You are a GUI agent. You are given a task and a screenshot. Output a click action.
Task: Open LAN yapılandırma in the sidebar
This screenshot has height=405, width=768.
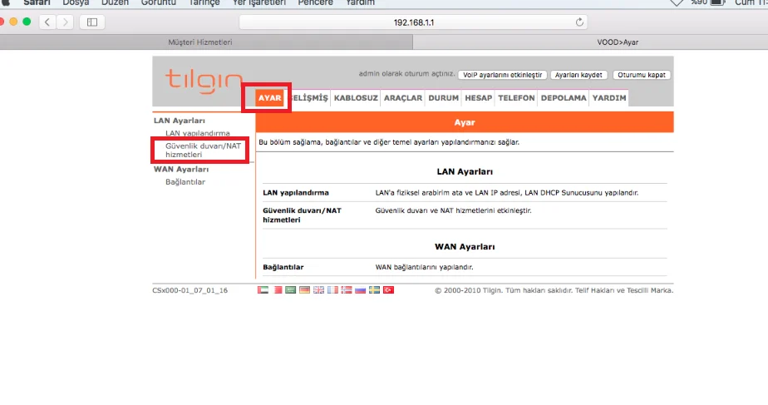click(x=197, y=133)
